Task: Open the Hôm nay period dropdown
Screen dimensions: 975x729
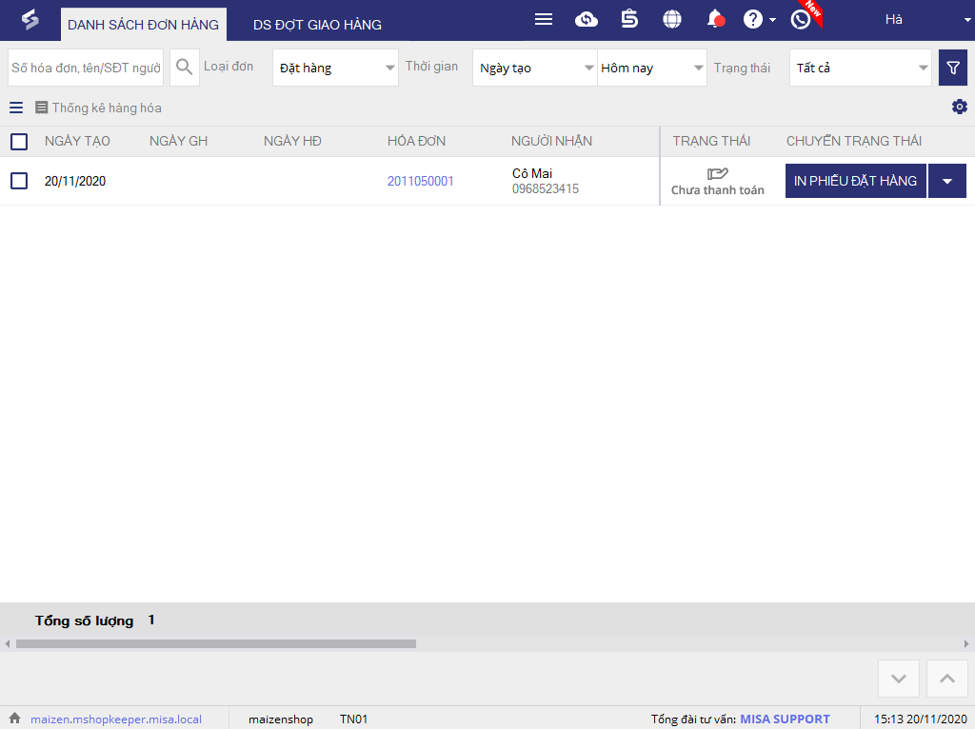Action: [651, 68]
